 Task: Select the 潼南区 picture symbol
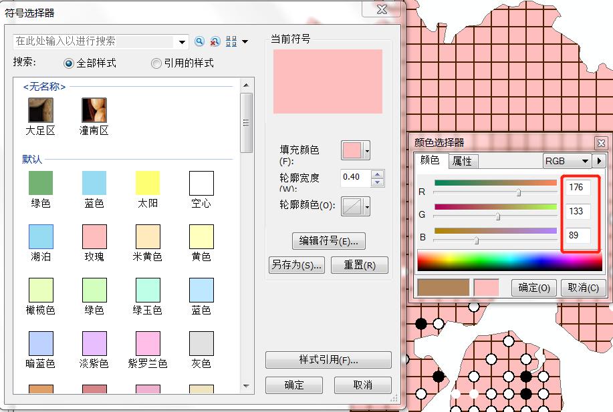[94, 110]
